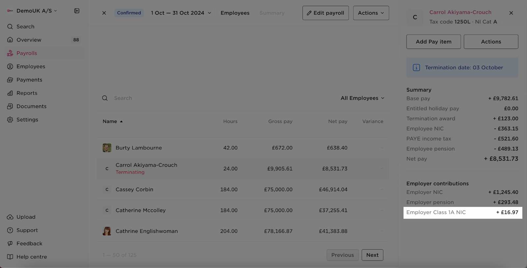Open Documents in the sidebar

31,106
